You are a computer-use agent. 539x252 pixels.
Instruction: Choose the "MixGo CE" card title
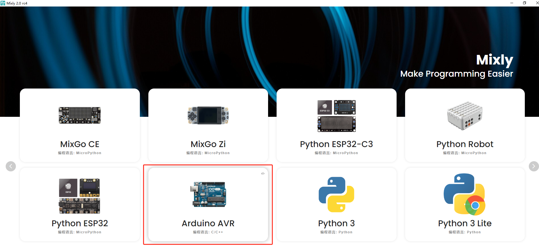coord(80,144)
